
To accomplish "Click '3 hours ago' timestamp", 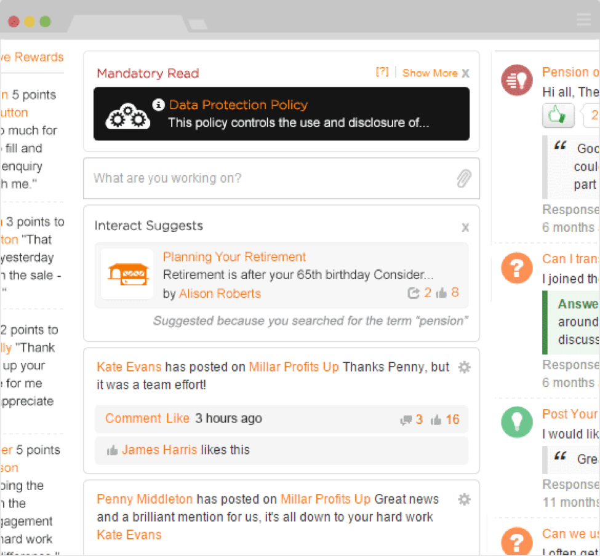I will (x=228, y=418).
